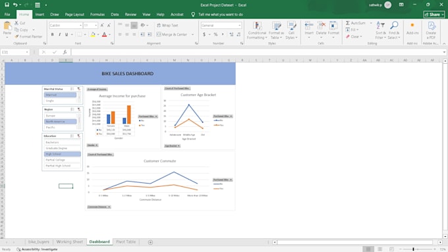Activate the Format Painter brush
The width and height of the screenshot is (448, 252).
click(28, 37)
